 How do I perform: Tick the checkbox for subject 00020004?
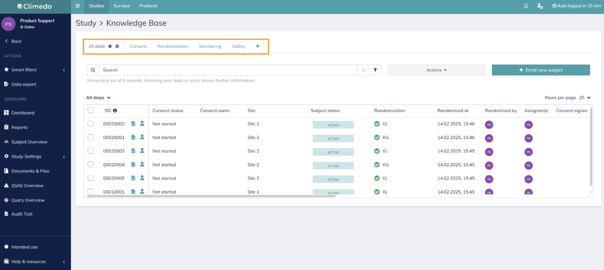[90, 164]
